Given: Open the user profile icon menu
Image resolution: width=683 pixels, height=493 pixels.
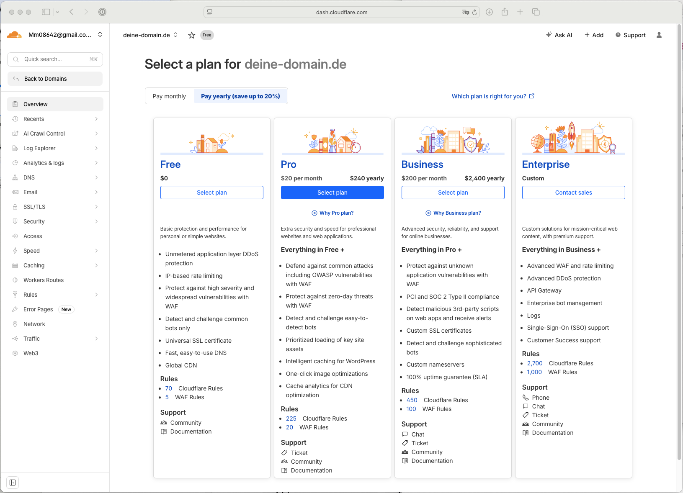Looking at the screenshot, I should coord(659,35).
